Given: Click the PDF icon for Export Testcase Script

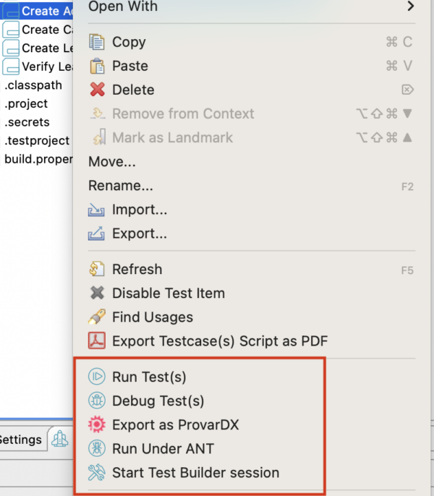Looking at the screenshot, I should click(96, 341).
